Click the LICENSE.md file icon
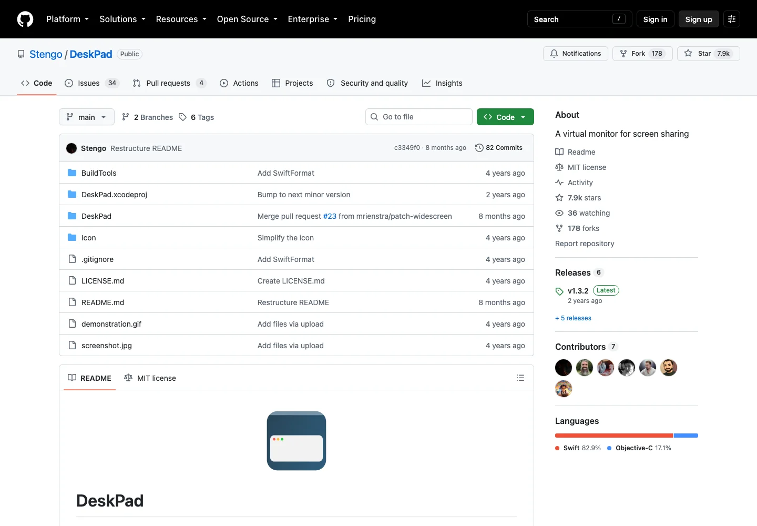Screen dimensions: 757x526 tap(72, 280)
